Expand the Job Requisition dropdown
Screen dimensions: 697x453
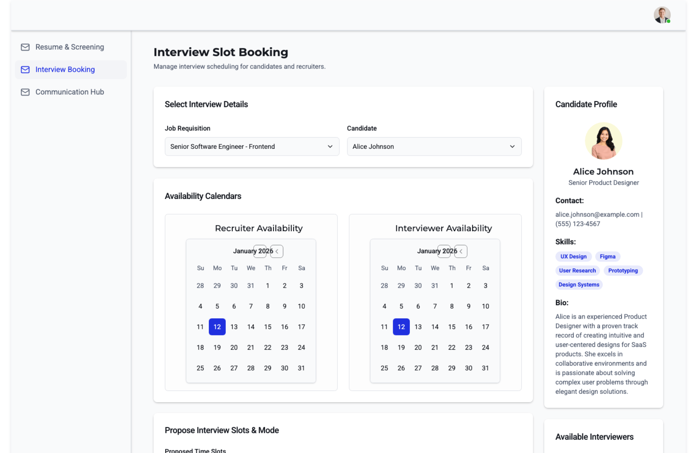click(252, 147)
